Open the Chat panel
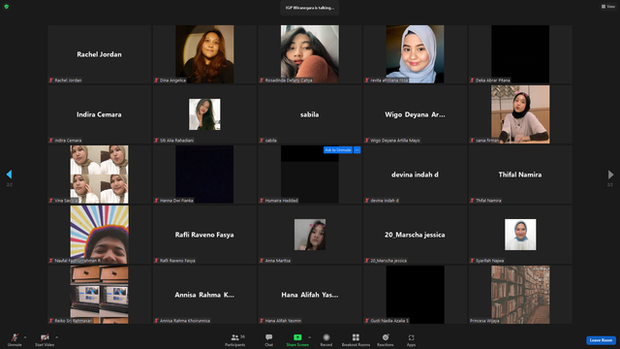This screenshot has height=349, width=620. click(269, 339)
